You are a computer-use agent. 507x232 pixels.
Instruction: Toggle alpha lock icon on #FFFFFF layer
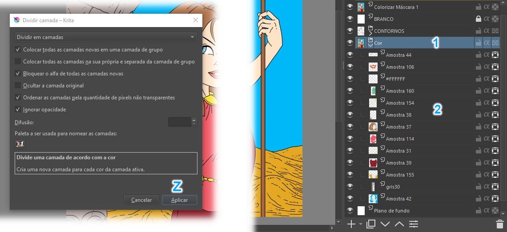pyautogui.click(x=495, y=79)
